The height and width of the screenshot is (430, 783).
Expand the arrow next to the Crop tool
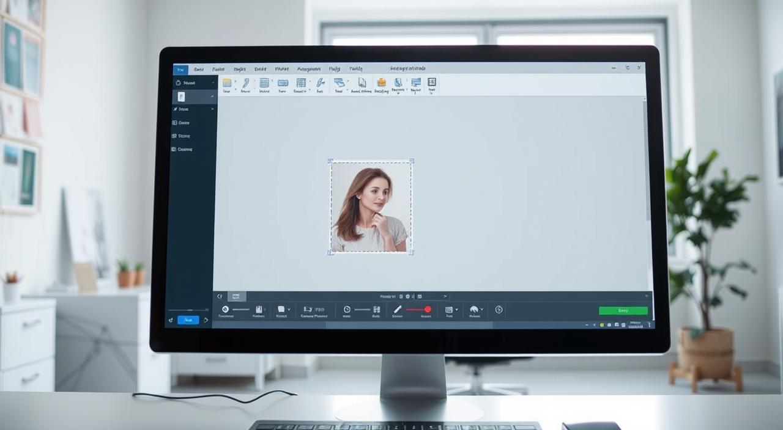pyautogui.click(x=235, y=79)
